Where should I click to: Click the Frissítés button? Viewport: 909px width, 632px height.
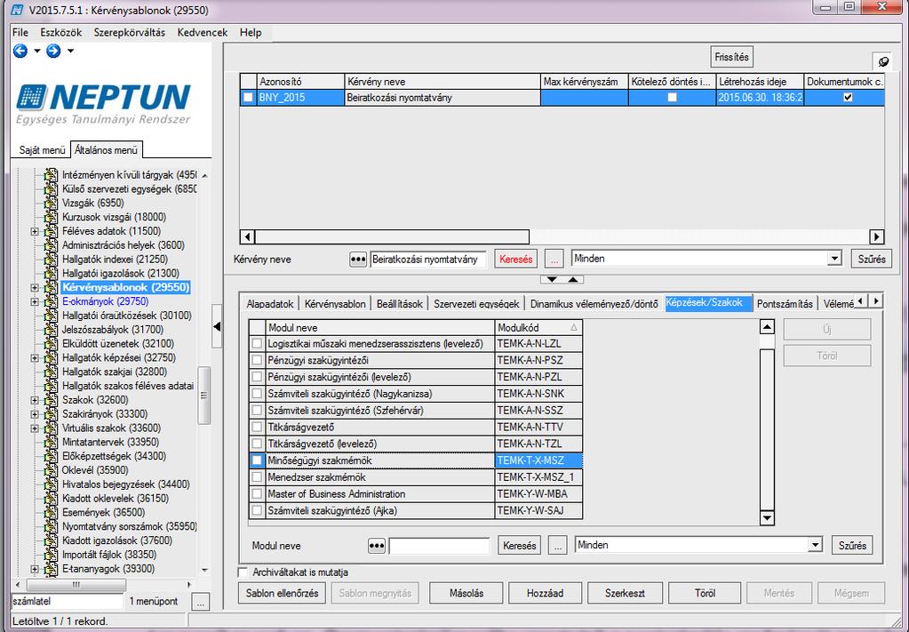click(731, 57)
